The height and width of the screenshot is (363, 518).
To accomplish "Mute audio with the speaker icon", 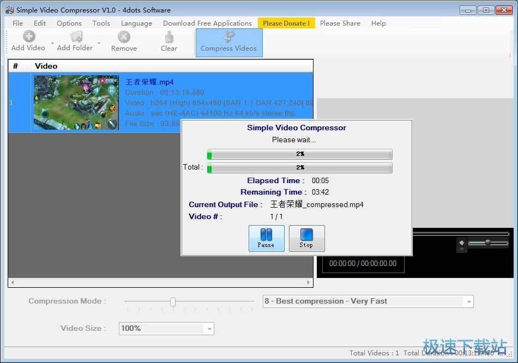I will (x=462, y=243).
